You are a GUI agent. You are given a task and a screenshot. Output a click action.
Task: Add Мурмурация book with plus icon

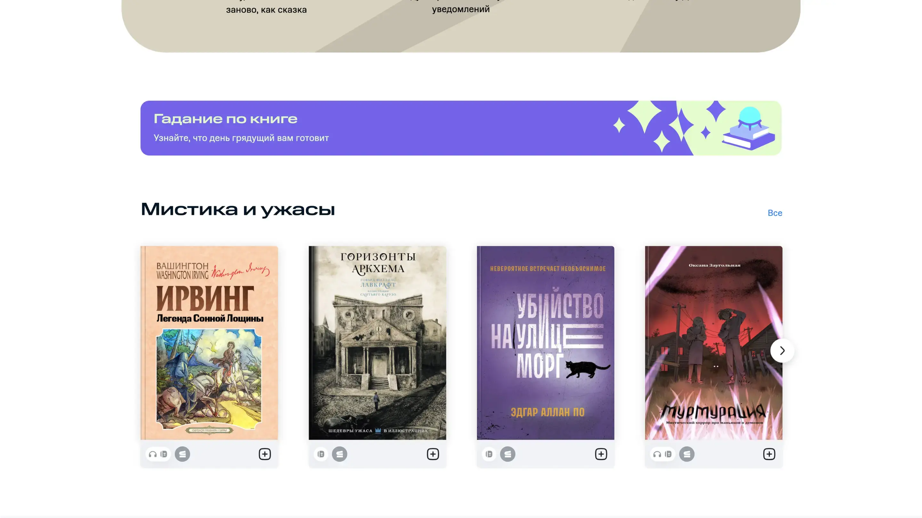(769, 454)
